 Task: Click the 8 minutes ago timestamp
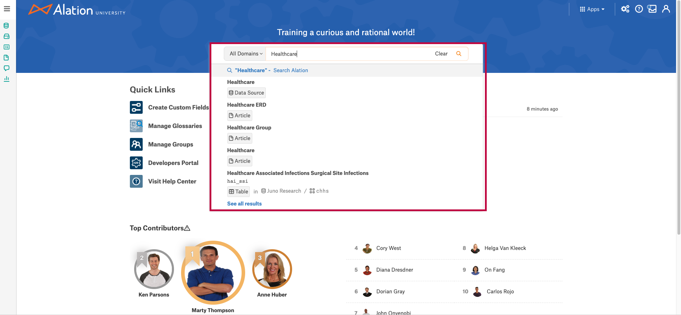tap(542, 109)
